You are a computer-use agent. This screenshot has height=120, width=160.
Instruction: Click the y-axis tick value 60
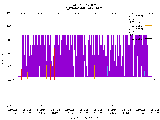click(10, 53)
